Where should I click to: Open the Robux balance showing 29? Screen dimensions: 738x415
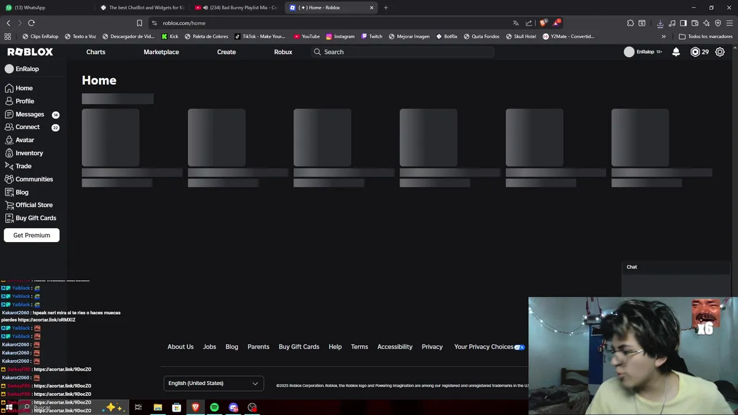point(699,52)
